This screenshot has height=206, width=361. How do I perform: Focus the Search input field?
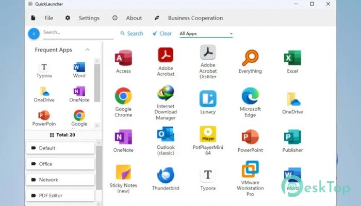78,32
